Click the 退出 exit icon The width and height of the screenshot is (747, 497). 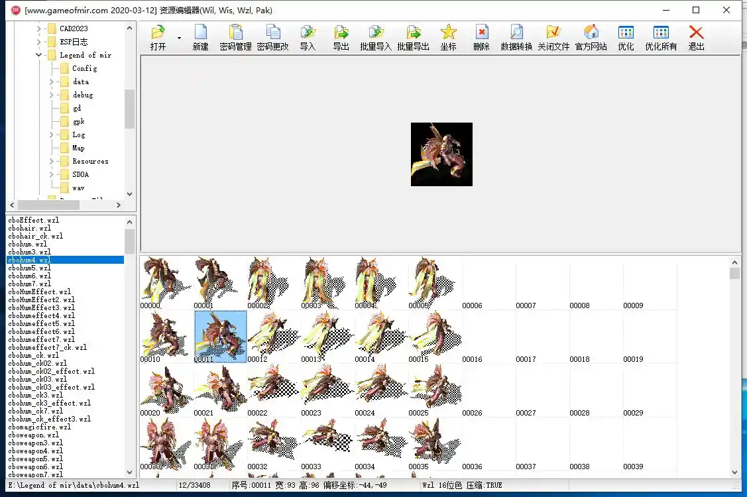[x=696, y=37]
